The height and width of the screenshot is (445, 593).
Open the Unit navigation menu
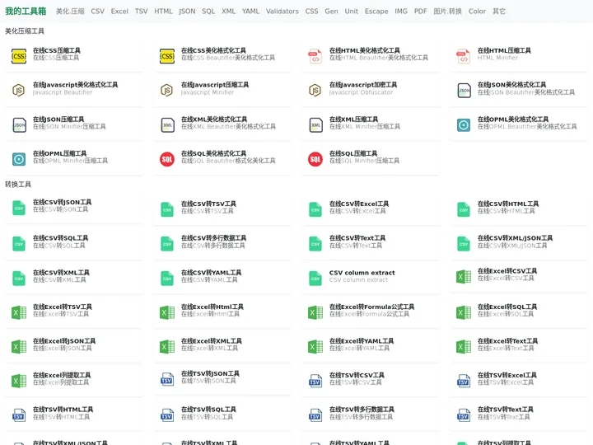click(352, 12)
